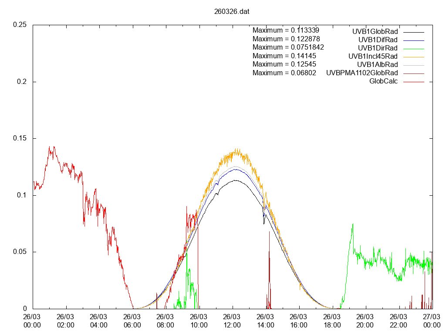This screenshot has height=334, width=446.
Task: Click the 0.25 y-axis tick label
Action: click(20, 25)
